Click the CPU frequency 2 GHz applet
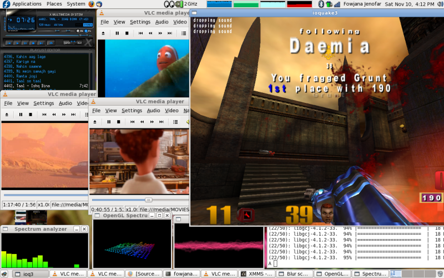The width and height of the screenshot is (444, 278). tap(186, 4)
